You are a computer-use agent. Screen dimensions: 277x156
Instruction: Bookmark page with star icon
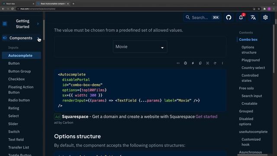click(x=259, y=9)
